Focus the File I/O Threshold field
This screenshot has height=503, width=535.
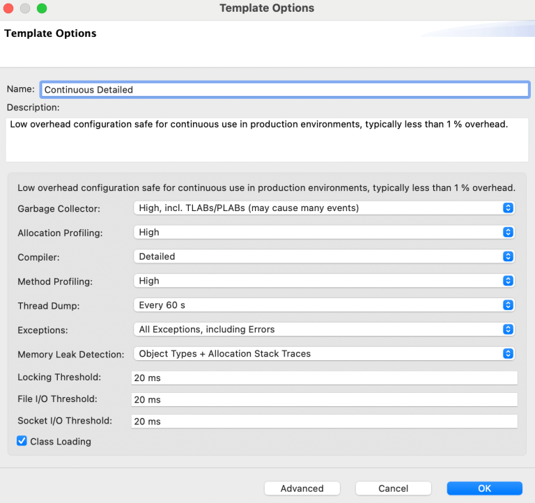(324, 400)
